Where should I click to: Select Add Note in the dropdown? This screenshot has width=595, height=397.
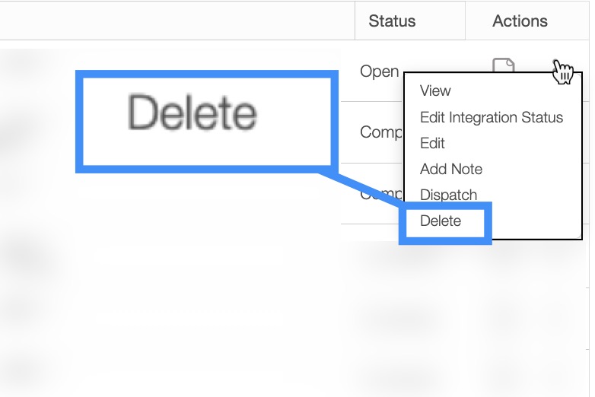point(450,169)
